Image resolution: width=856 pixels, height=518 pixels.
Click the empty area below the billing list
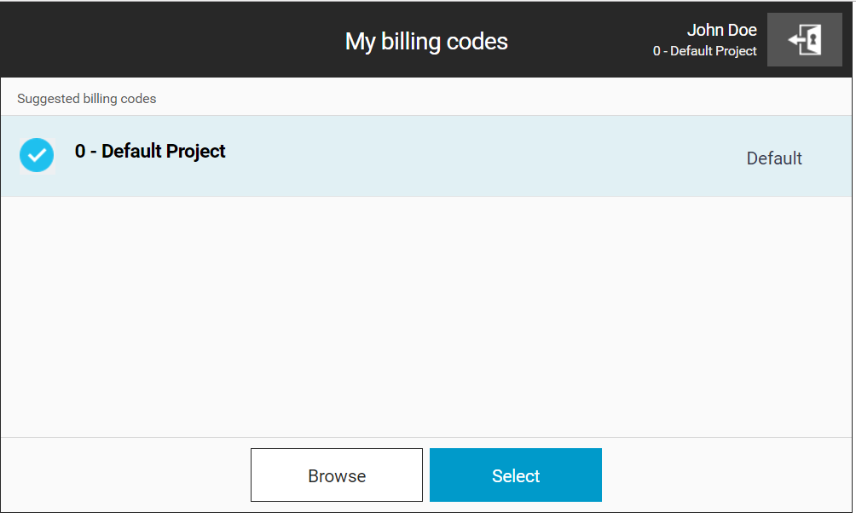click(x=426, y=315)
